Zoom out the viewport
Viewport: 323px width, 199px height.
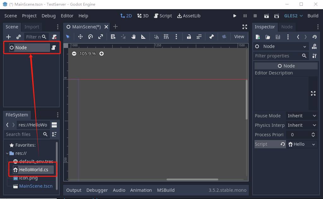pyautogui.click(x=74, y=54)
